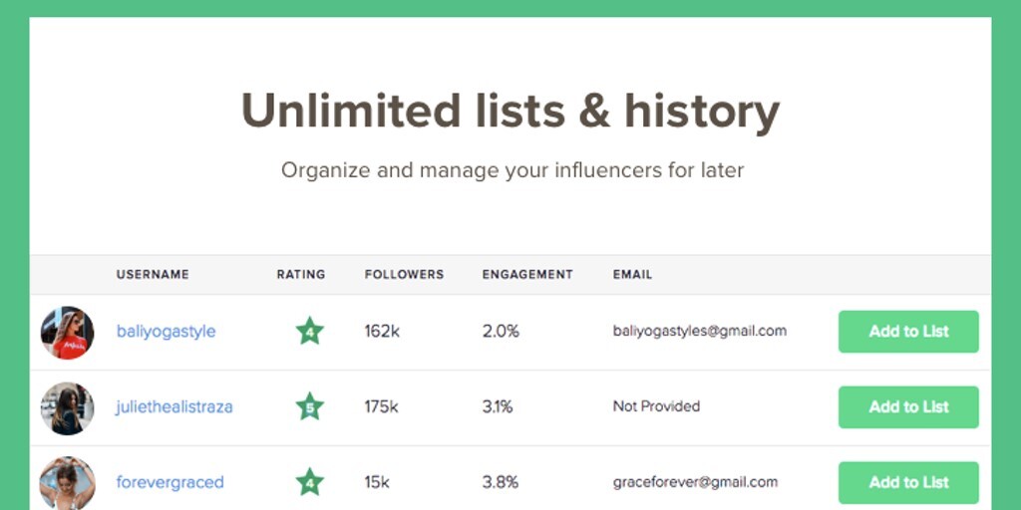Click the 'Unlimited lists & history' heading
Viewport: 1021px width, 510px height.
[x=510, y=111]
